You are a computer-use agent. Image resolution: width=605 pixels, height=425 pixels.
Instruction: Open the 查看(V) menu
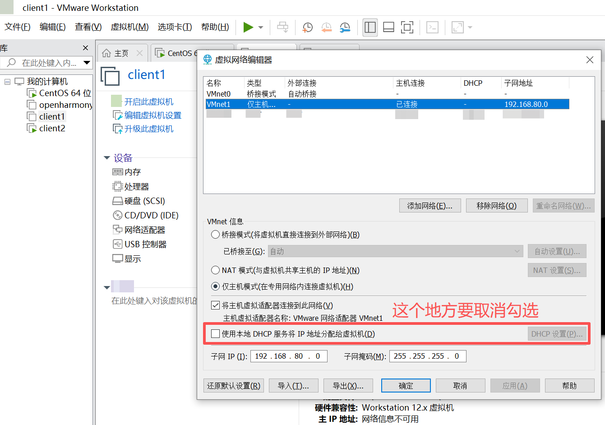coord(88,27)
